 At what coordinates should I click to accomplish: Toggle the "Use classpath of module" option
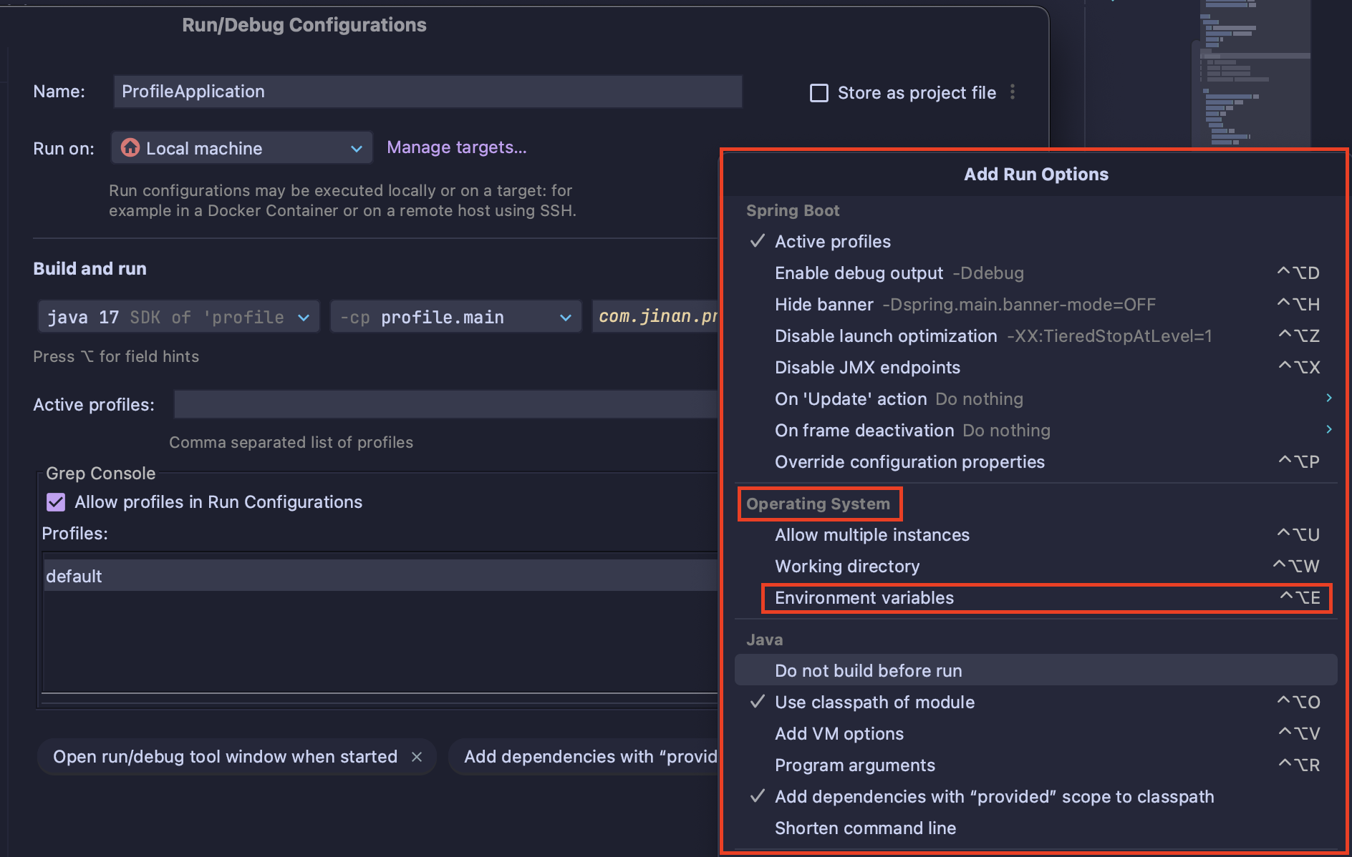pos(874,702)
